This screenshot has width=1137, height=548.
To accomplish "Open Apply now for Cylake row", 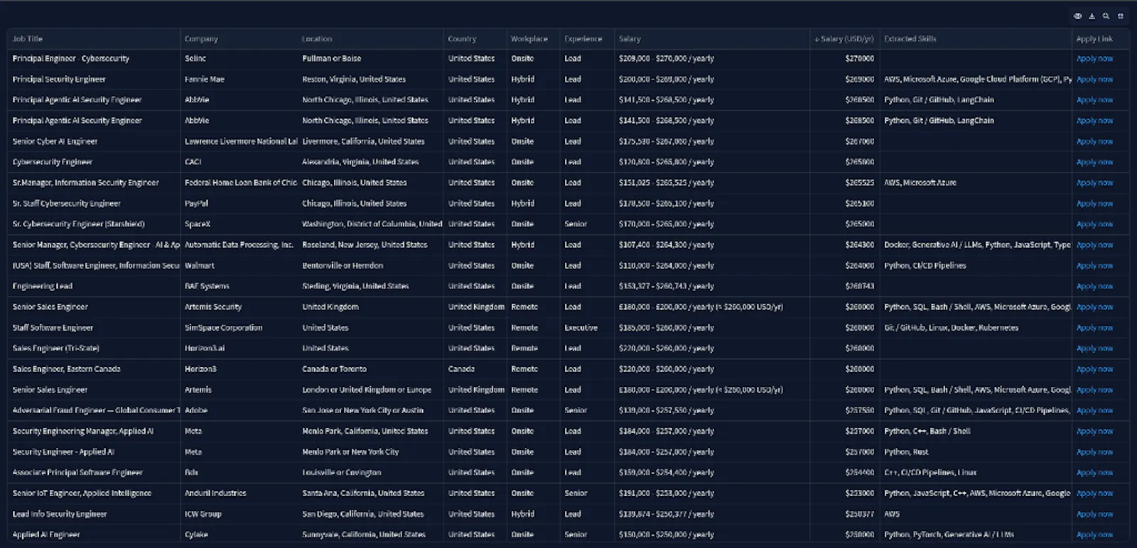I will click(1094, 535).
